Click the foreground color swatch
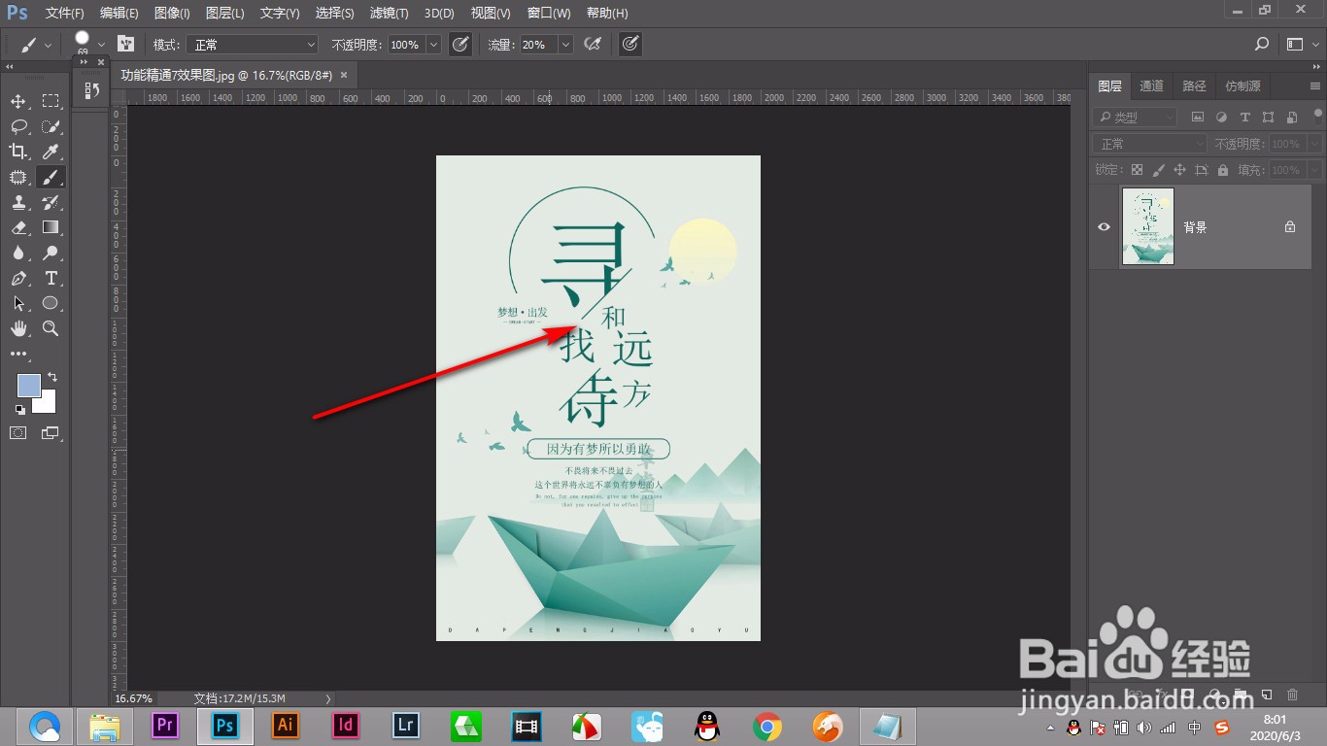Image resolution: width=1327 pixels, height=746 pixels. [29, 386]
